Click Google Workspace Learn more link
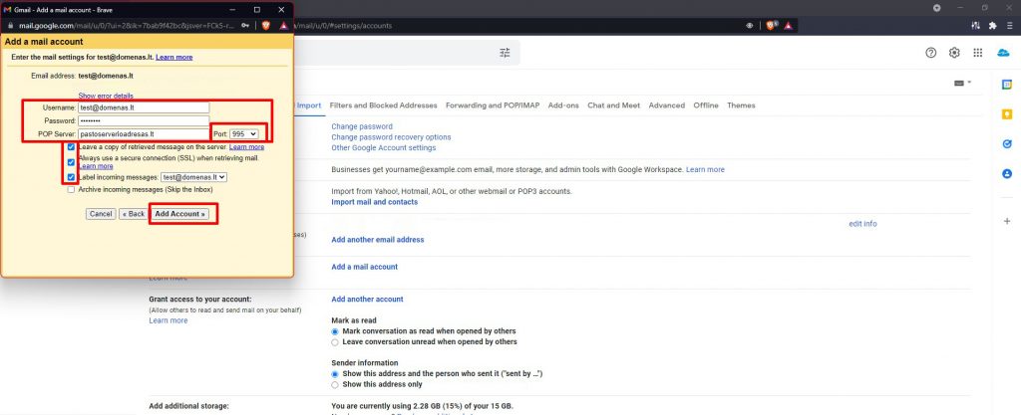Image resolution: width=1021 pixels, height=415 pixels. (705, 169)
